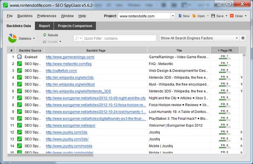This screenshot has height=164, width=253.
Task: Click the Rebuild refresh icon
Action: click(45, 35)
